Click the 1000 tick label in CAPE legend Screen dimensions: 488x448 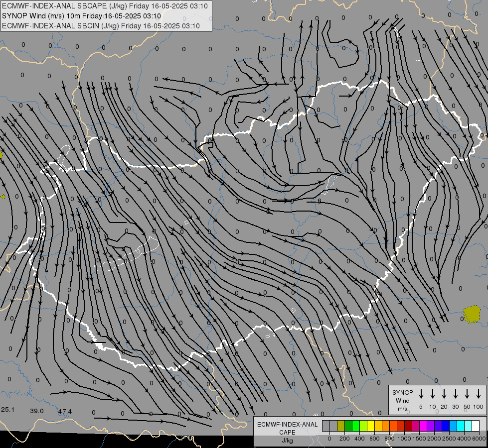click(x=404, y=439)
